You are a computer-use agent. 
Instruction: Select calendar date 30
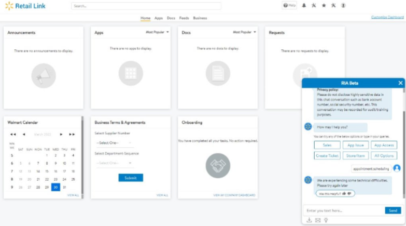55,187
